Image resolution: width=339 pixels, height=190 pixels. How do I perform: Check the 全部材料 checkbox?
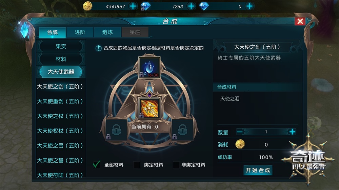[x=96, y=165]
